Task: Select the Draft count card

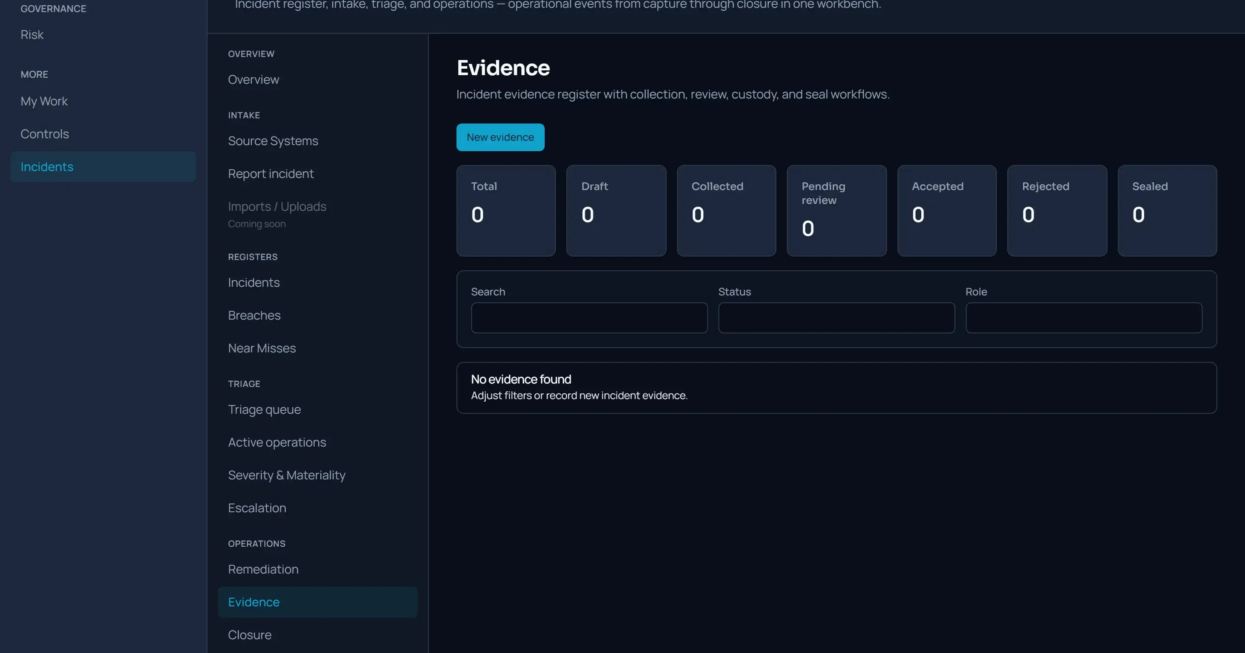Action: (616, 211)
